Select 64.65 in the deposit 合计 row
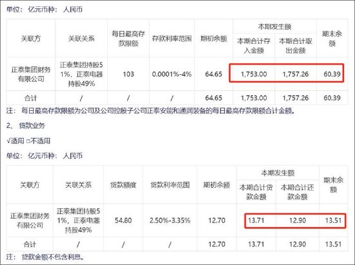Image resolution: width=355 pixels, height=265 pixels. 214,98
